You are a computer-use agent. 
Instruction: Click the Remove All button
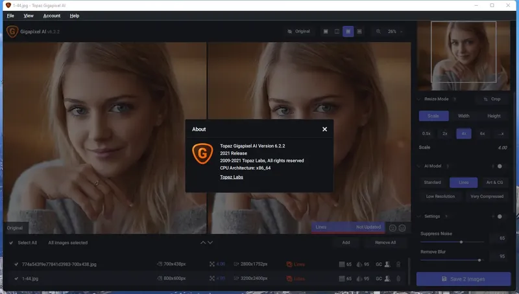385,242
